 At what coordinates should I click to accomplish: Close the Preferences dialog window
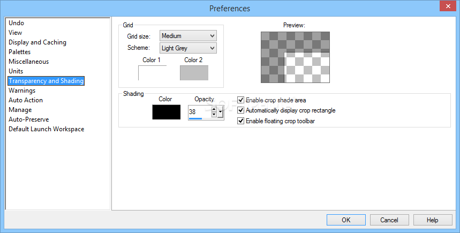[448, 6]
